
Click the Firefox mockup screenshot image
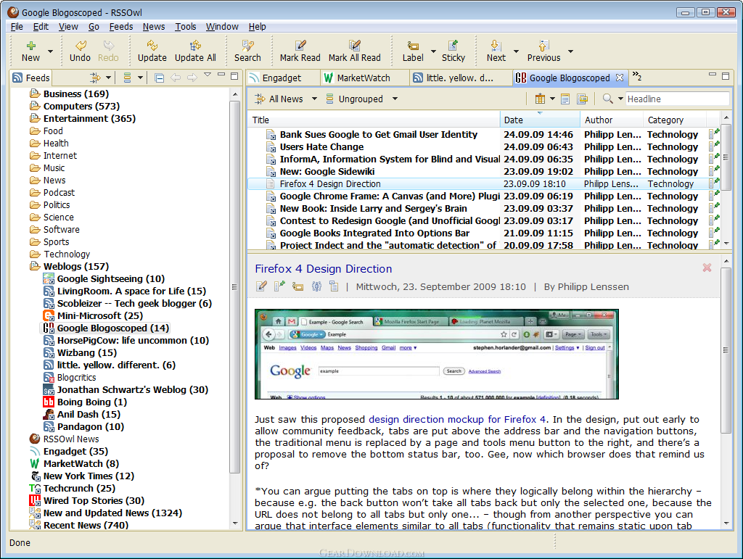click(x=436, y=354)
